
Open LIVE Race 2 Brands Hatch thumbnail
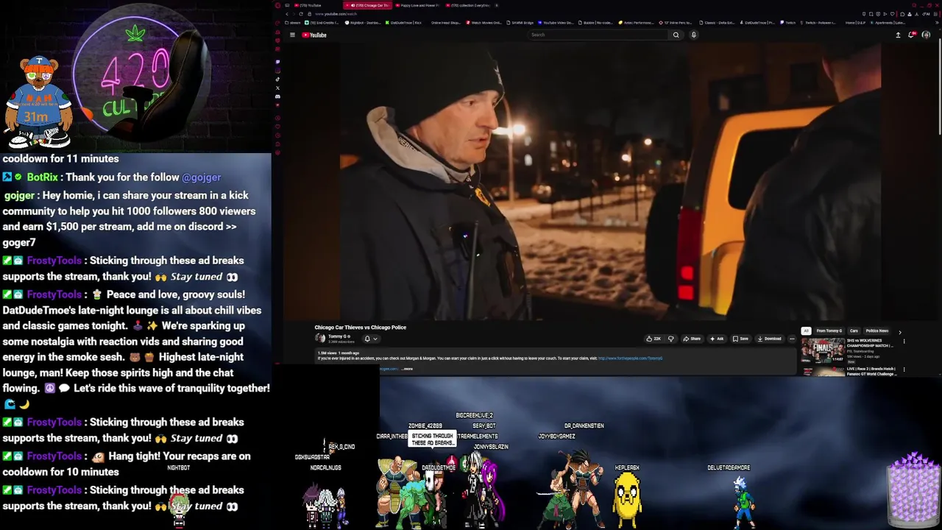823,372
